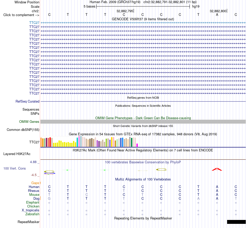Click the 'Sequences' subtrack label
Image resolution: width=246 pixels, height=228 pixels.
pos(31,109)
